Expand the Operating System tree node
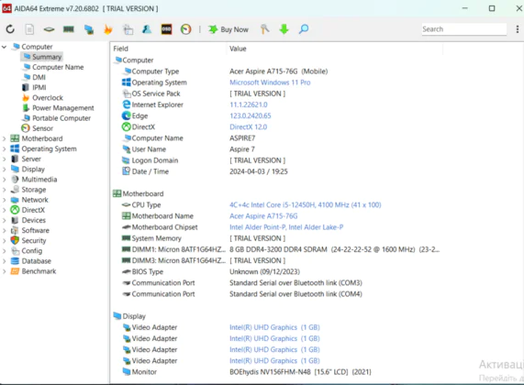 tap(4, 148)
